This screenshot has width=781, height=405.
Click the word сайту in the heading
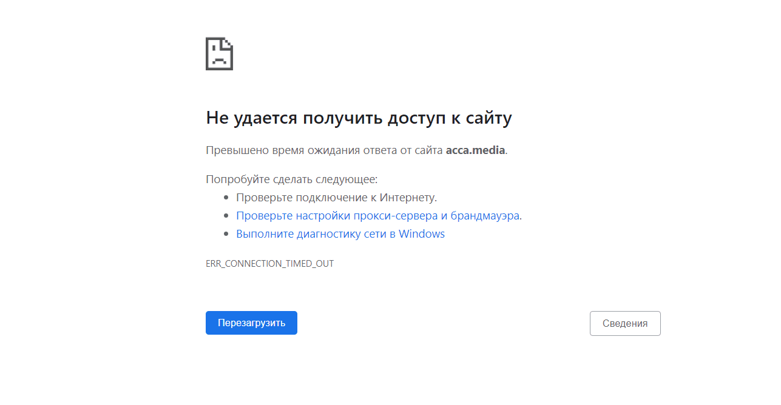tap(489, 118)
